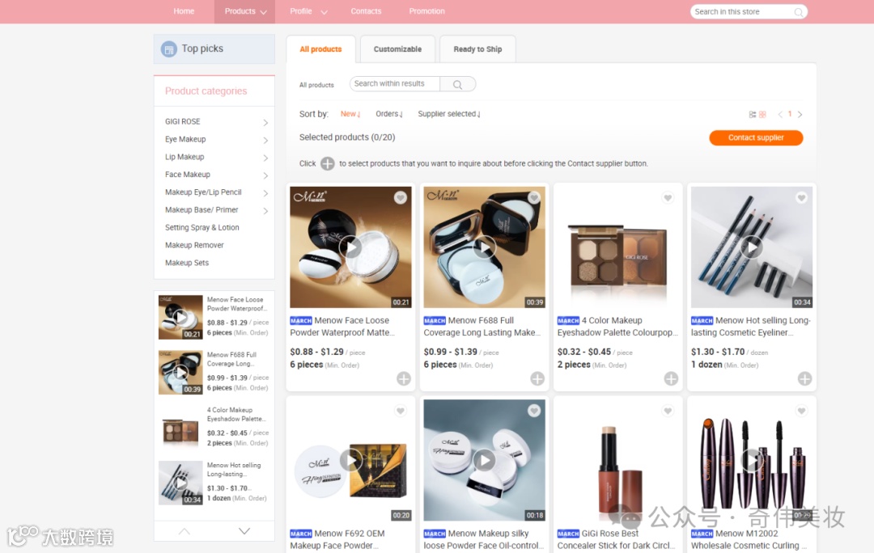The image size is (874, 553).
Task: Play video on Menow M12002 mascara card
Action: point(752,460)
